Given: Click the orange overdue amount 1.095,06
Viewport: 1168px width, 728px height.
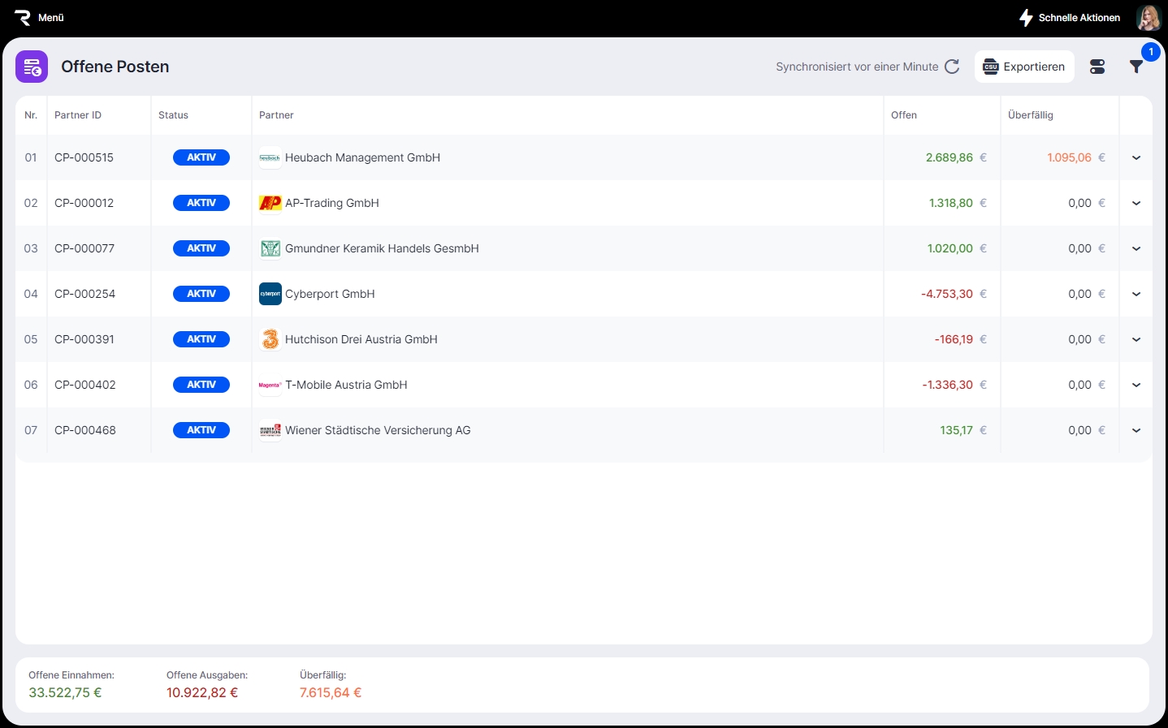Looking at the screenshot, I should coord(1069,157).
